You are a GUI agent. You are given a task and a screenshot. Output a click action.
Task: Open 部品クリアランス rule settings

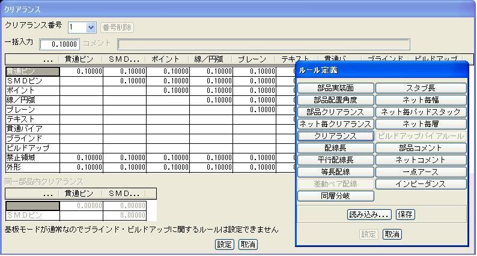(335, 112)
